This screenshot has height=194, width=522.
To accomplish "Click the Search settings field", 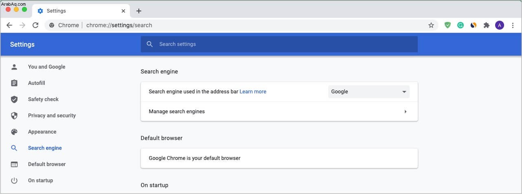I will click(279, 44).
